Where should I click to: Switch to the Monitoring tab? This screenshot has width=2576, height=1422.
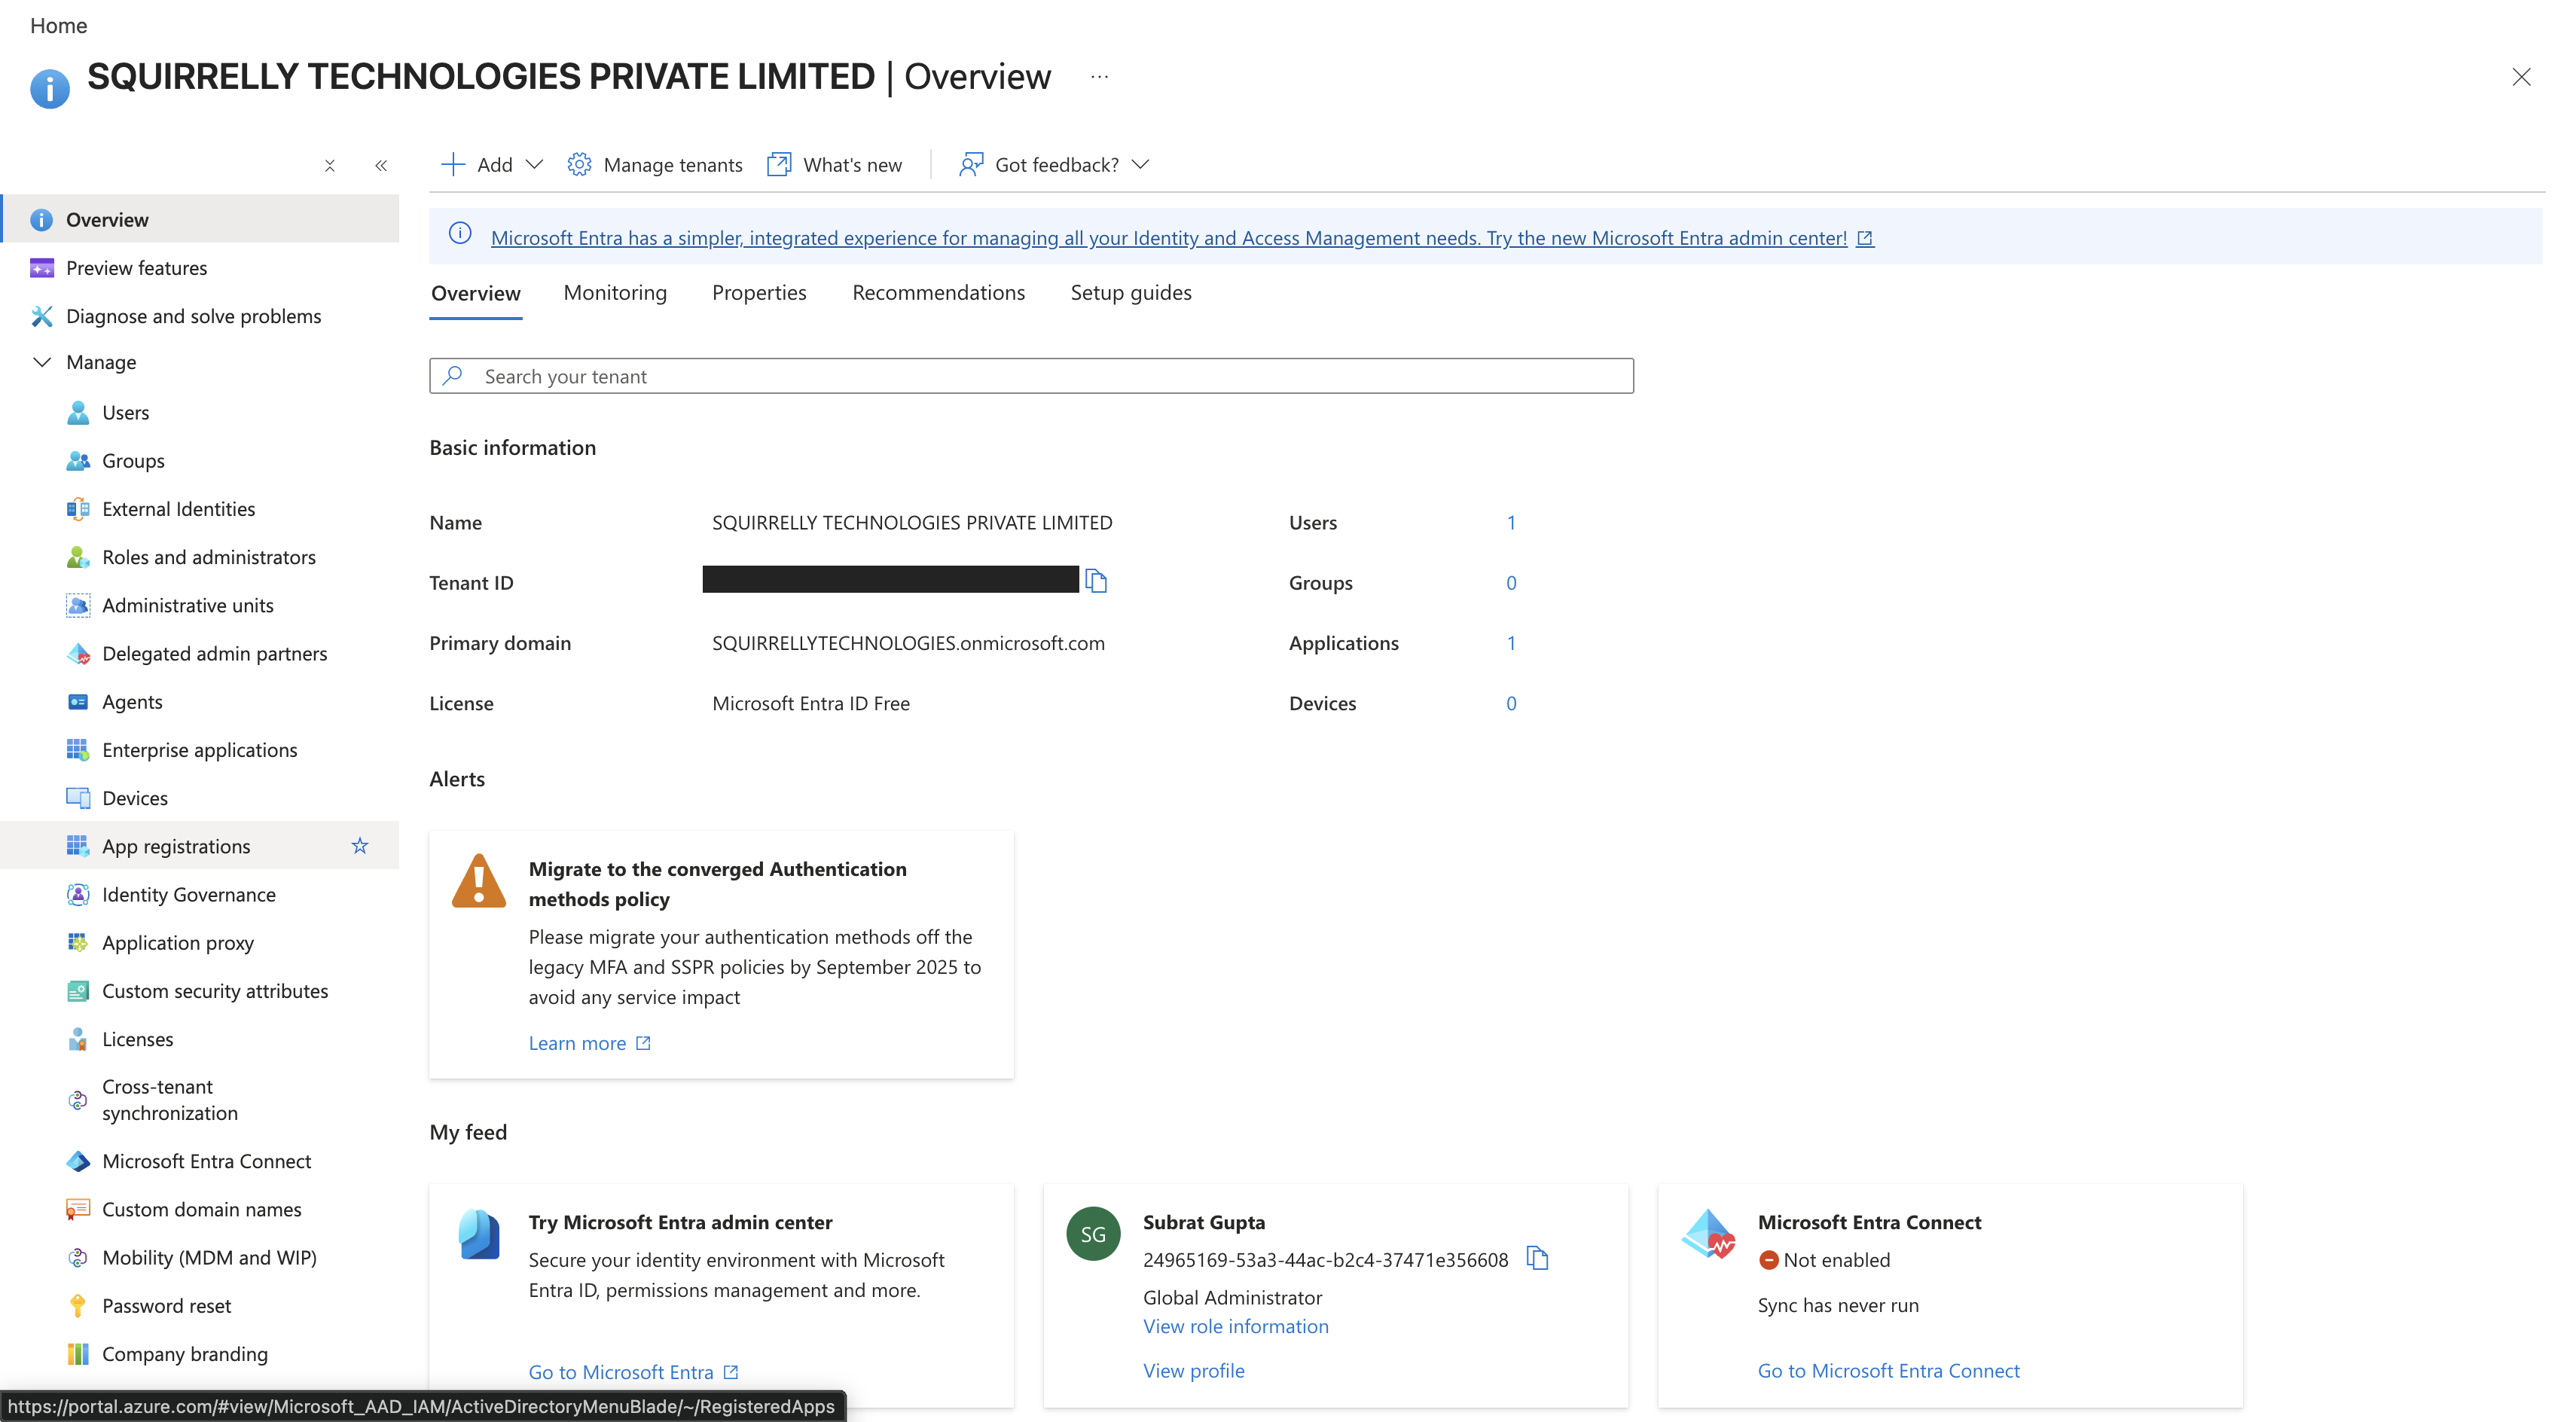coord(615,292)
